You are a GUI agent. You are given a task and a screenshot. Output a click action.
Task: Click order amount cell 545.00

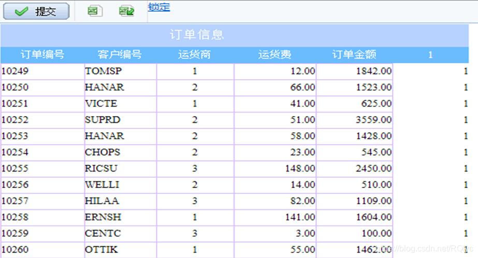click(355, 152)
